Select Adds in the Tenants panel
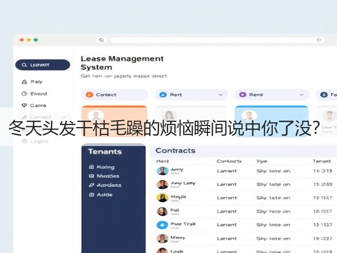Screen dimensions: 337x253 pos(105,194)
